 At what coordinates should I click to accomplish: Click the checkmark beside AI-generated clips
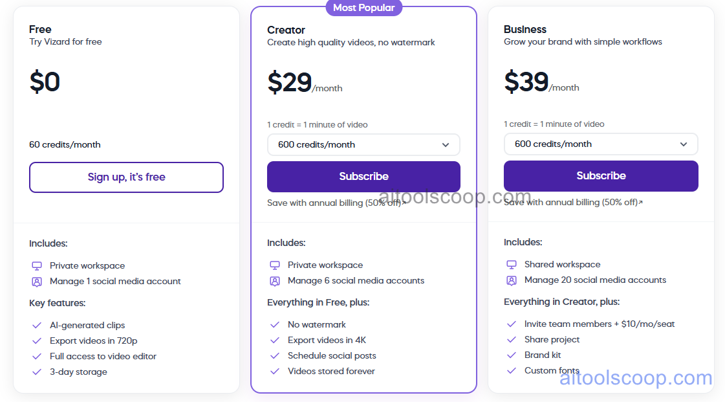point(37,325)
